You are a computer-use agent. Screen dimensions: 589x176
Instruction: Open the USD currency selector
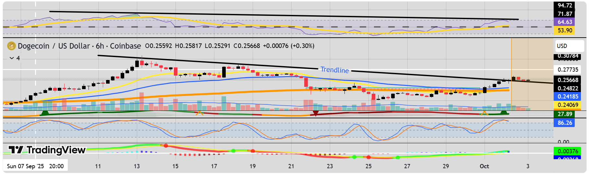pos(569,46)
